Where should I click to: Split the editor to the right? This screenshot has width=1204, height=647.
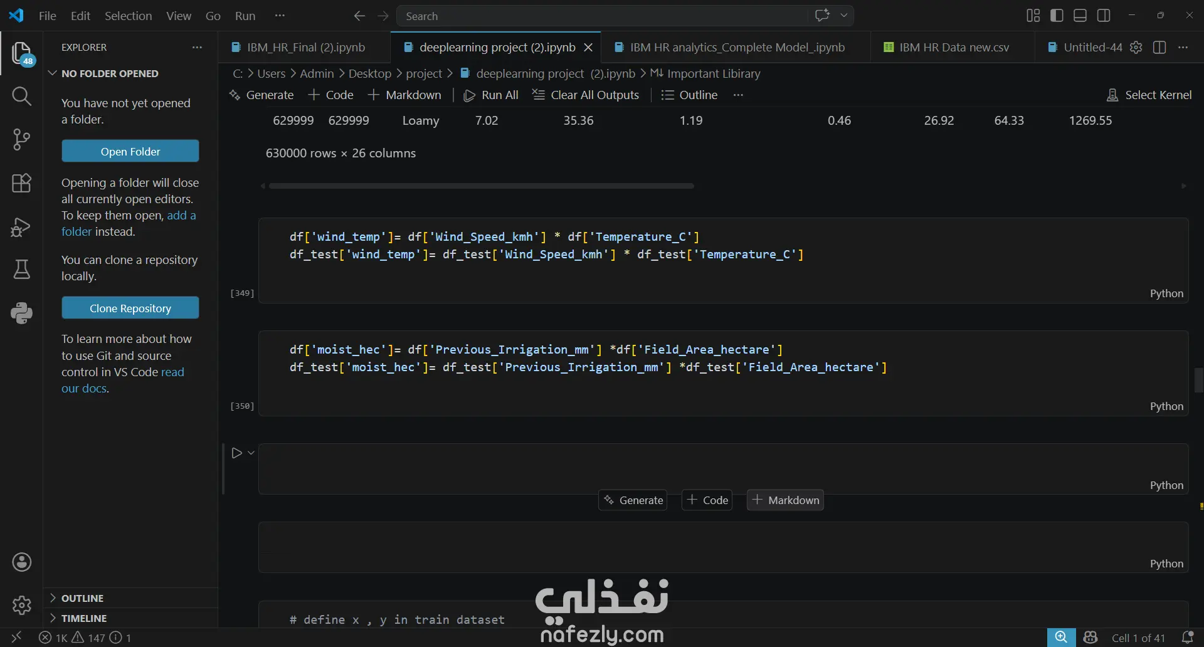click(x=1159, y=47)
